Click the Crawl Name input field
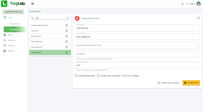The height and width of the screenshot is (112, 203). tap(137, 28)
